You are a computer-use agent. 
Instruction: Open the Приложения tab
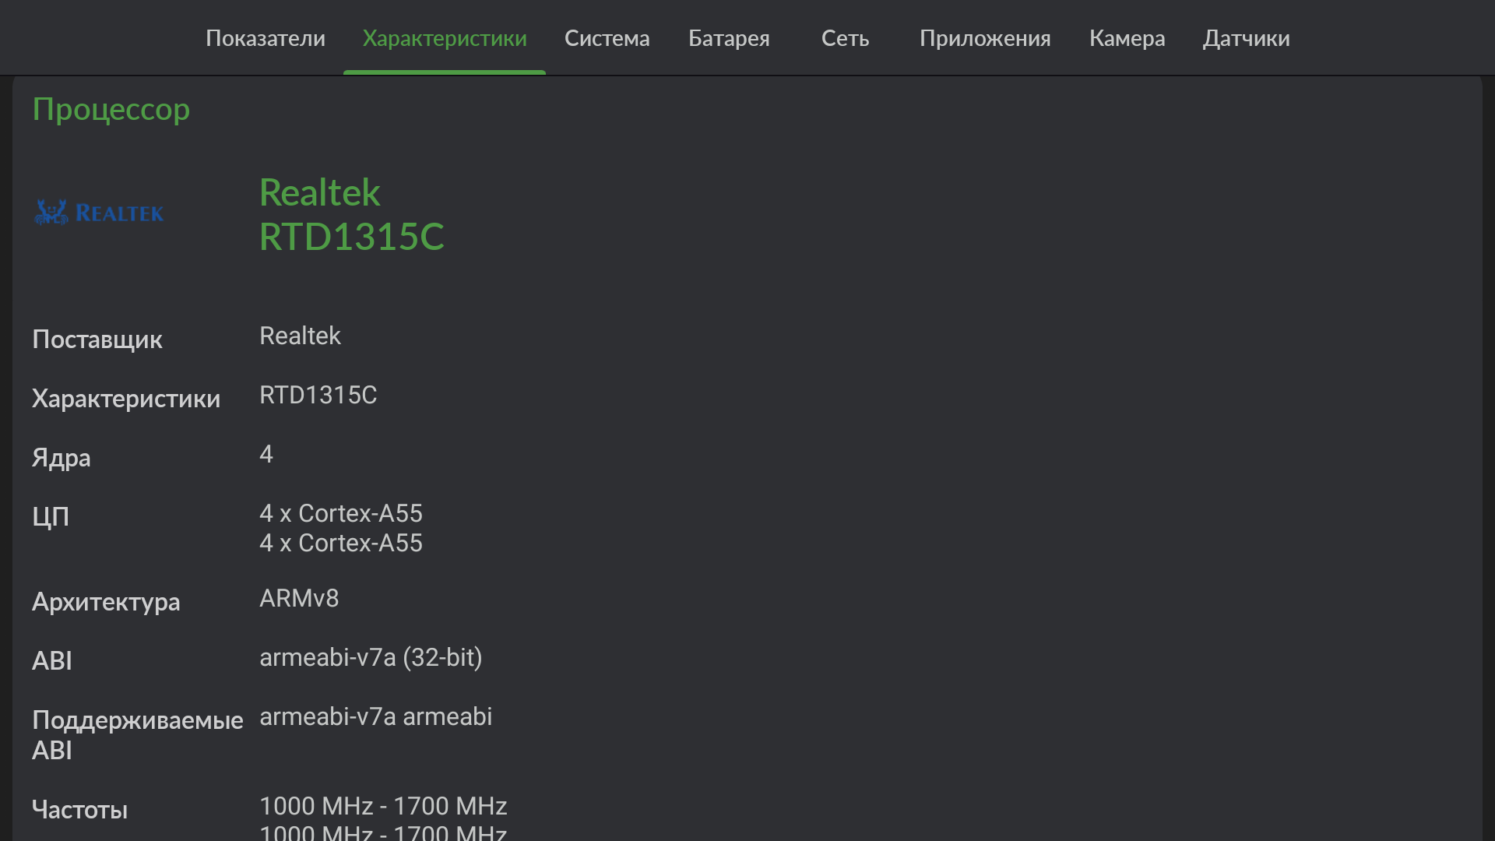pyautogui.click(x=985, y=38)
